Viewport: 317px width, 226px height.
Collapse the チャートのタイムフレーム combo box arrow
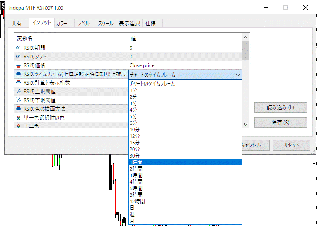pyautogui.click(x=238, y=75)
